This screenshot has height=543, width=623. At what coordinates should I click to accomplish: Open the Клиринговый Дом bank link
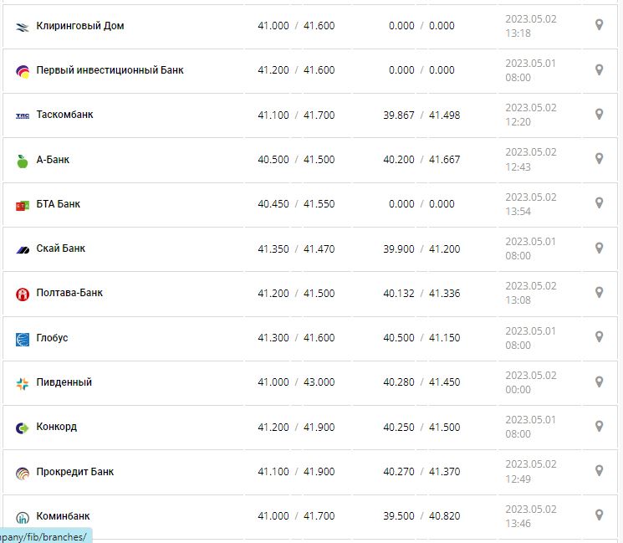pos(80,26)
